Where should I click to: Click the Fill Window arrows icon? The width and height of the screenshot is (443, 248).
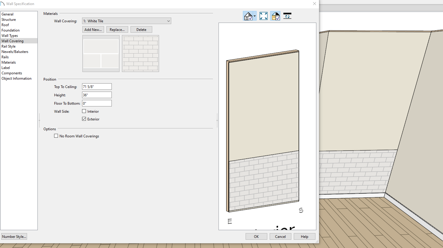(x=263, y=16)
